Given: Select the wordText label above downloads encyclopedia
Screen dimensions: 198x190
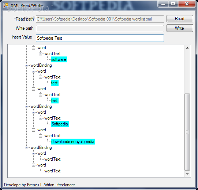Looking at the screenshot, I should (x=52, y=136).
